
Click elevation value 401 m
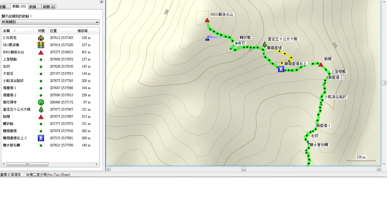pos(86,52)
